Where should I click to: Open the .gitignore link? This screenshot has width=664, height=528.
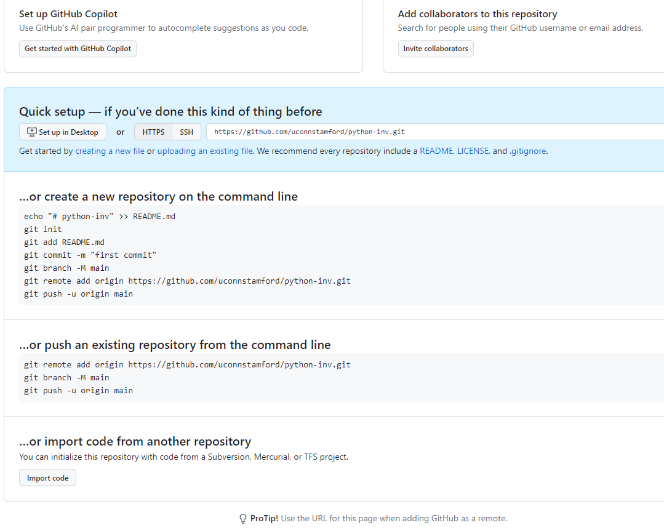click(527, 151)
